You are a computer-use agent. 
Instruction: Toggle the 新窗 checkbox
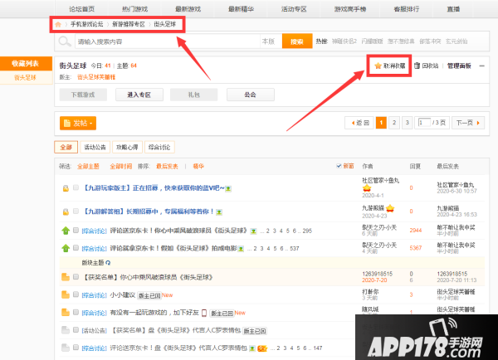(x=339, y=166)
